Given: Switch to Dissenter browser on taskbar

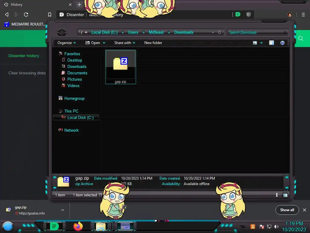Looking at the screenshot, I should tap(54, 226).
